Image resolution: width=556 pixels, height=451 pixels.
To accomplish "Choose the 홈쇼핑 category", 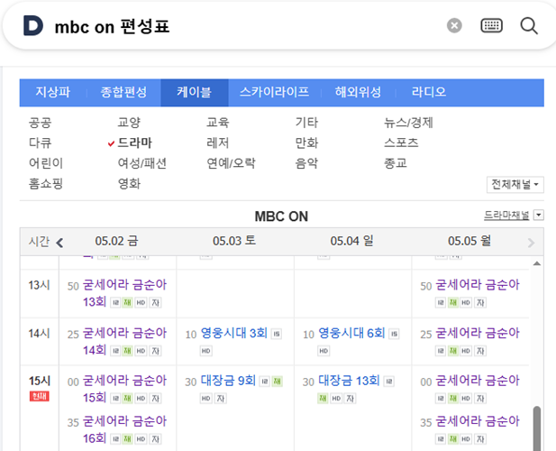I will point(46,184).
